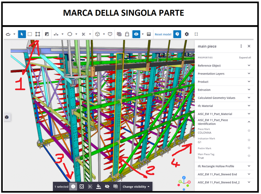Star the Piece Mark COLONNA property
This screenshot has width=261, height=194.
249,131
